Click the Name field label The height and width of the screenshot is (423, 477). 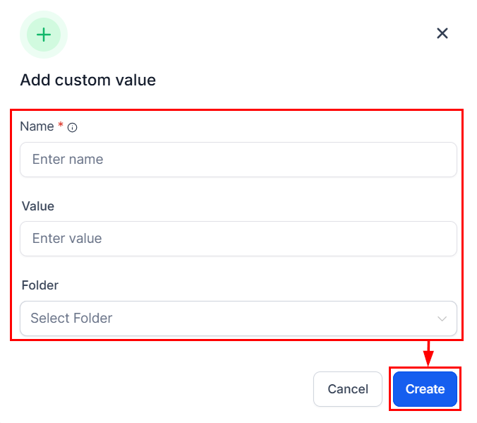(x=37, y=126)
